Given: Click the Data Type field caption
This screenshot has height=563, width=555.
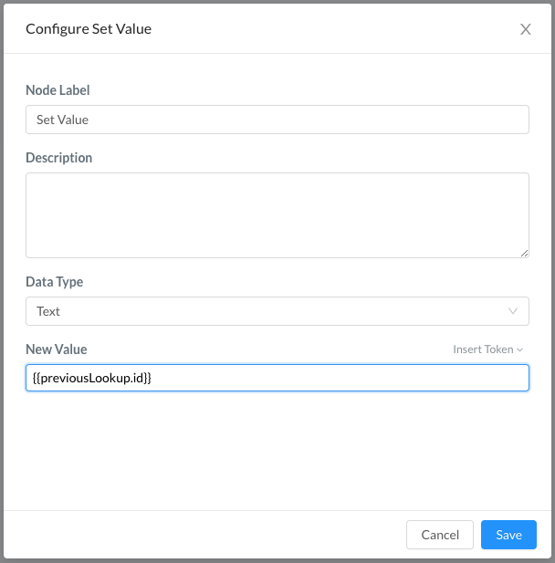Looking at the screenshot, I should 54,282.
